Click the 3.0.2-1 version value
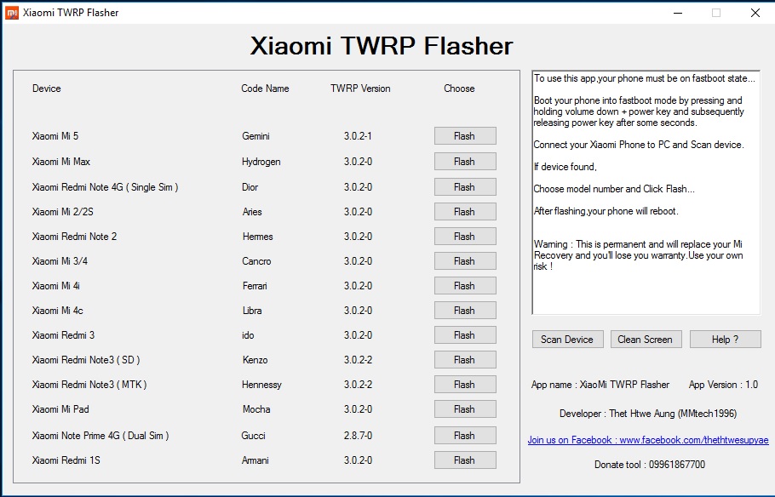This screenshot has width=775, height=497. tap(358, 136)
